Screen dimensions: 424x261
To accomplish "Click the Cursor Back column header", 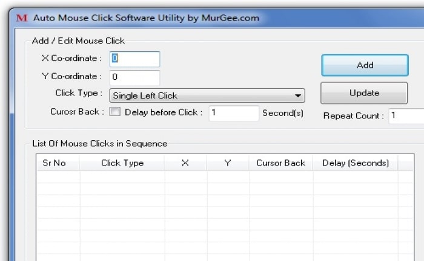I will pos(280,163).
